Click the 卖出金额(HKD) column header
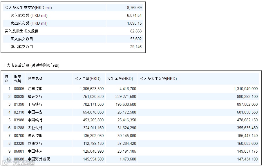This screenshot has height=168, width=264. click(x=120, y=79)
